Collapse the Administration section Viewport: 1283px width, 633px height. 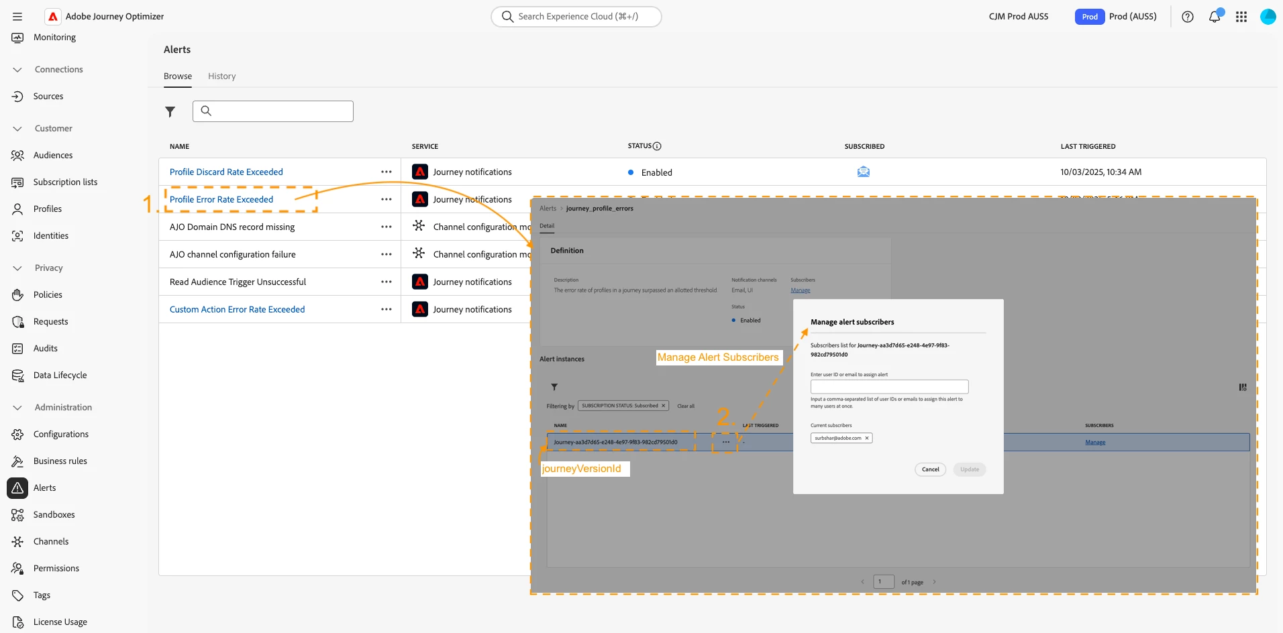[x=17, y=408]
